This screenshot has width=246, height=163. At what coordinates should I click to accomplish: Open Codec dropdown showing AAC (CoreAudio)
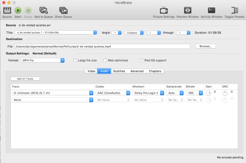(113, 93)
